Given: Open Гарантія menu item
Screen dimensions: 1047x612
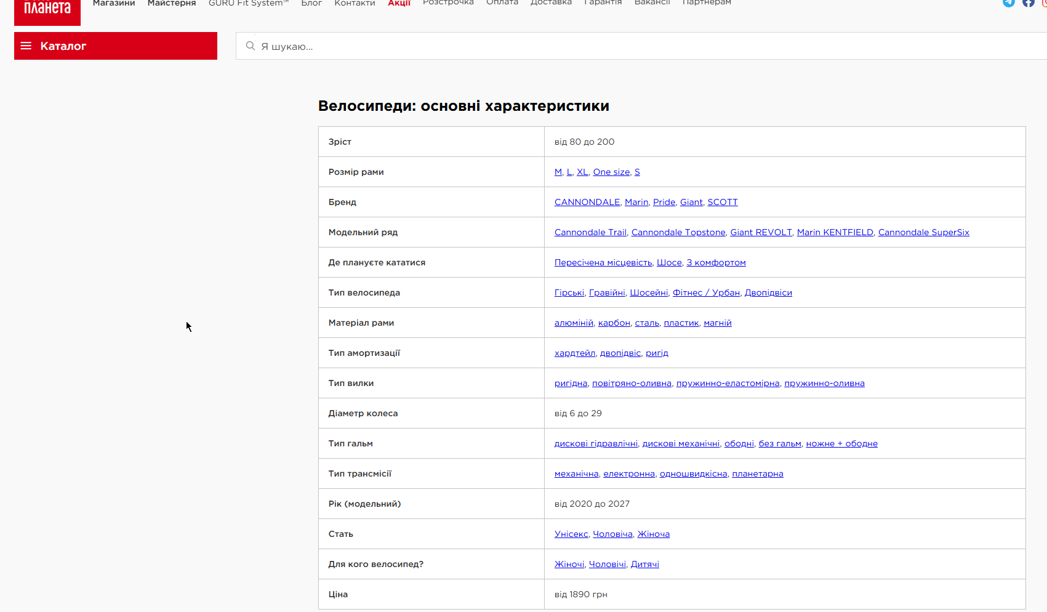Looking at the screenshot, I should (x=603, y=3).
